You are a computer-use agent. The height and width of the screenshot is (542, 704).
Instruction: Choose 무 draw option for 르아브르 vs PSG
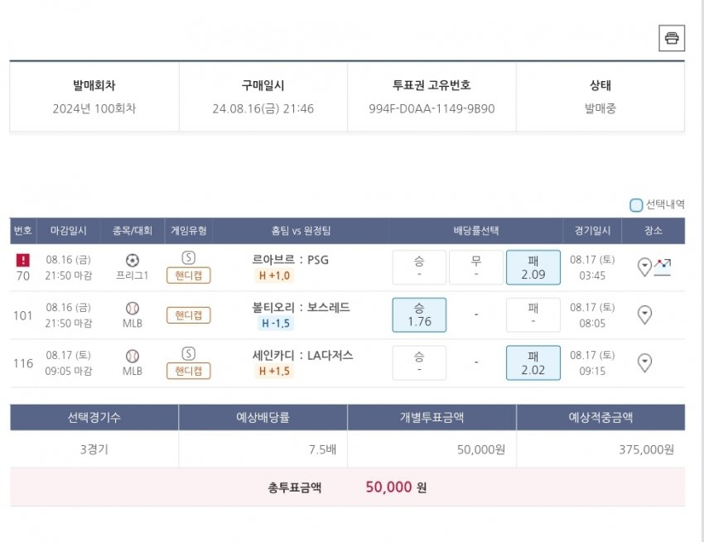[476, 267]
